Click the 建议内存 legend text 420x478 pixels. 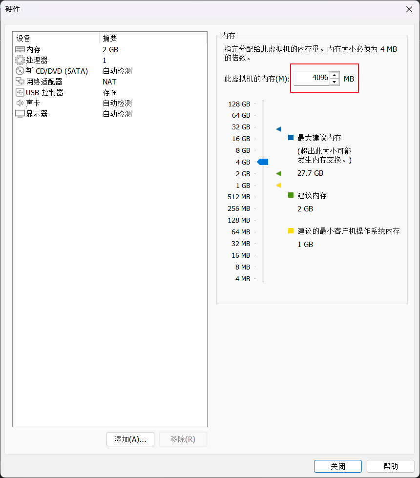tap(312, 195)
